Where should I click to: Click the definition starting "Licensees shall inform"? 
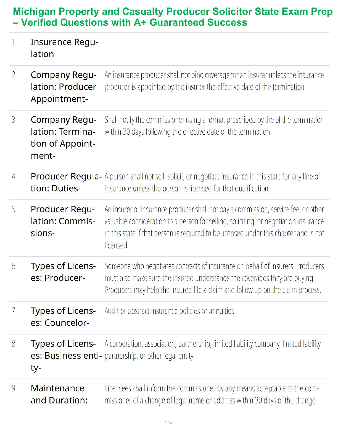click(212, 395)
